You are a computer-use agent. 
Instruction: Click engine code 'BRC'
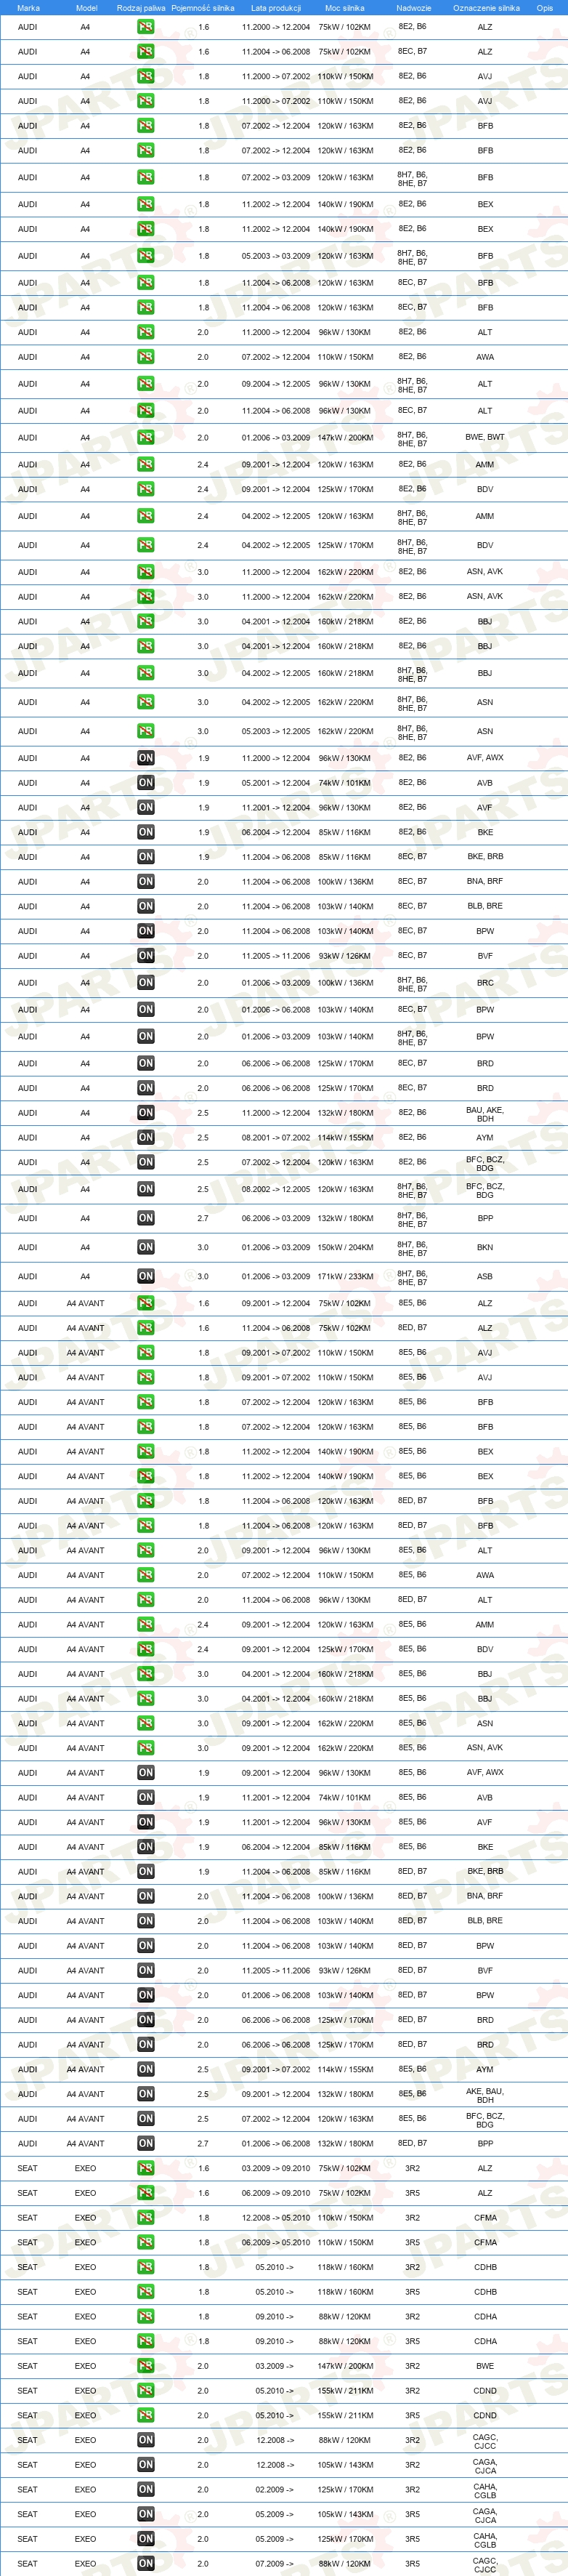pyautogui.click(x=485, y=983)
